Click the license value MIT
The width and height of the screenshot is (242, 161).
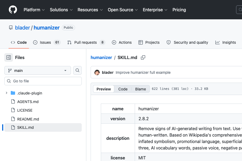coord(142,158)
